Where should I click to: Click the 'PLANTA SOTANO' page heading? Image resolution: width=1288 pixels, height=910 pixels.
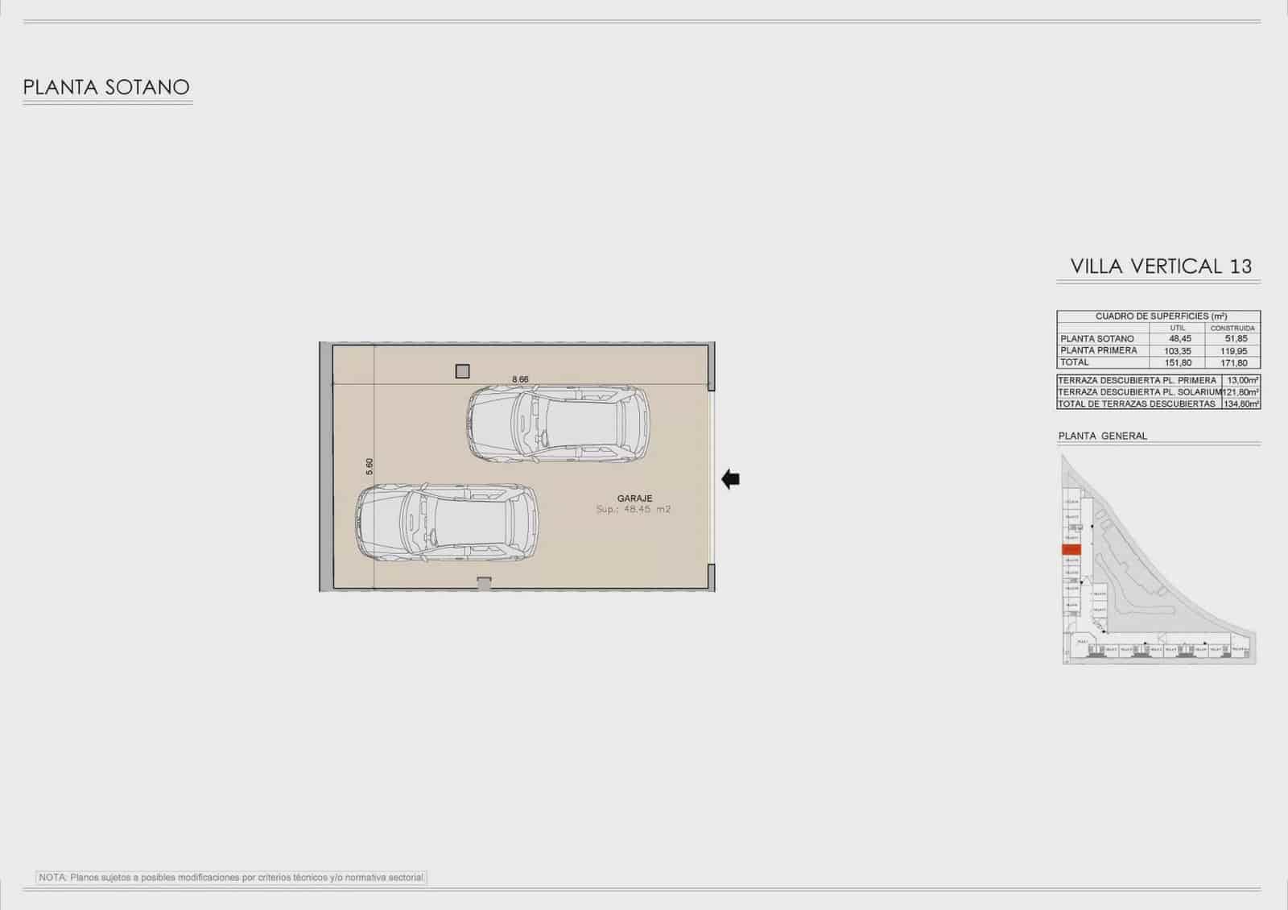tap(106, 87)
